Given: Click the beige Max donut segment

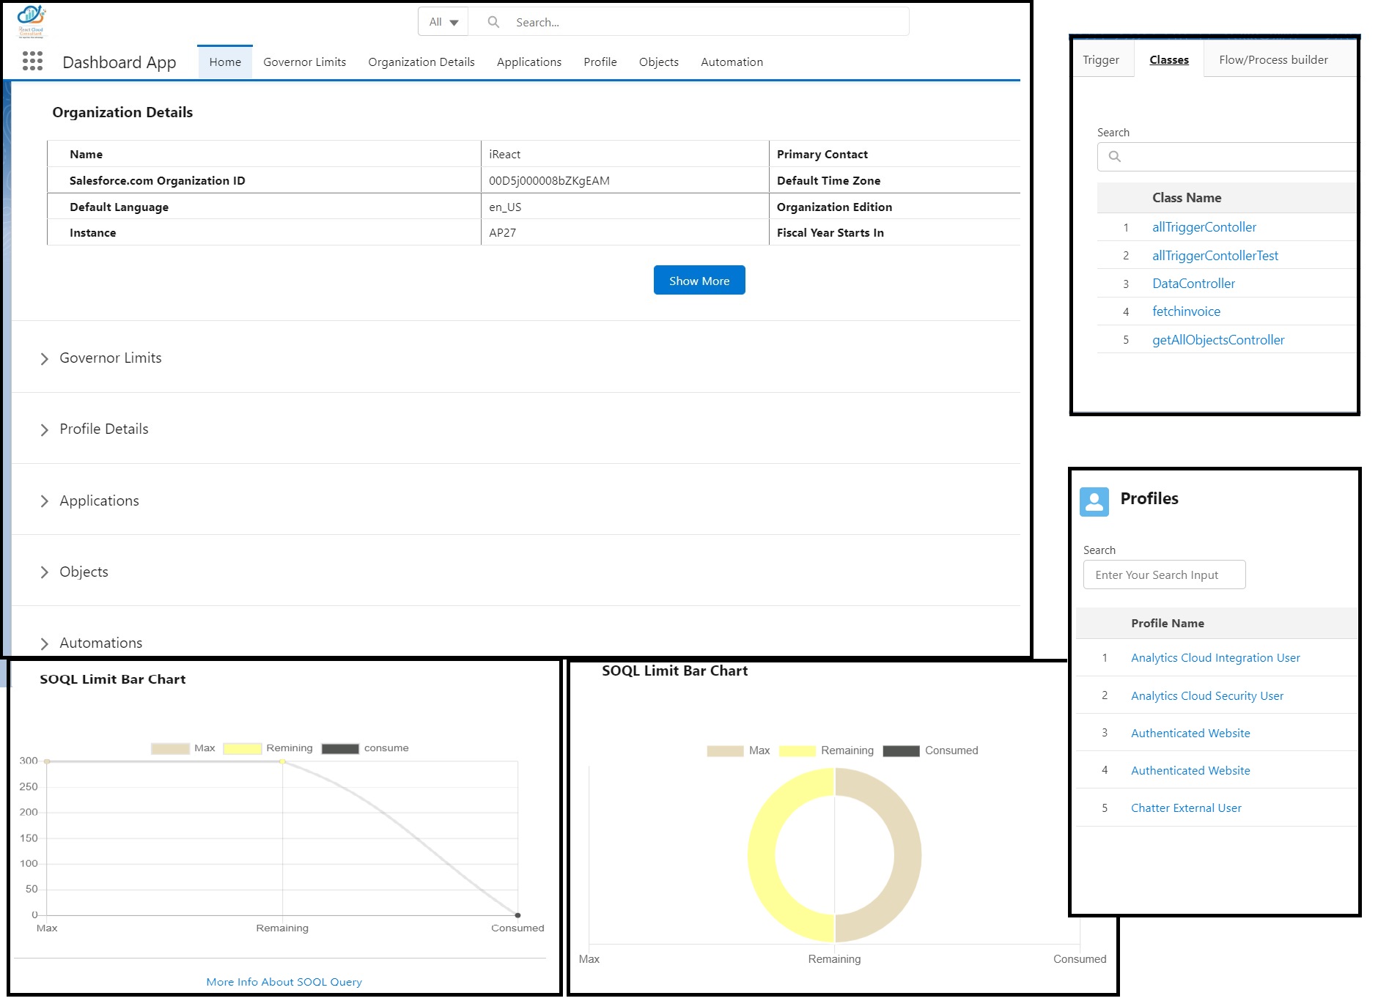Looking at the screenshot, I should tap(907, 855).
